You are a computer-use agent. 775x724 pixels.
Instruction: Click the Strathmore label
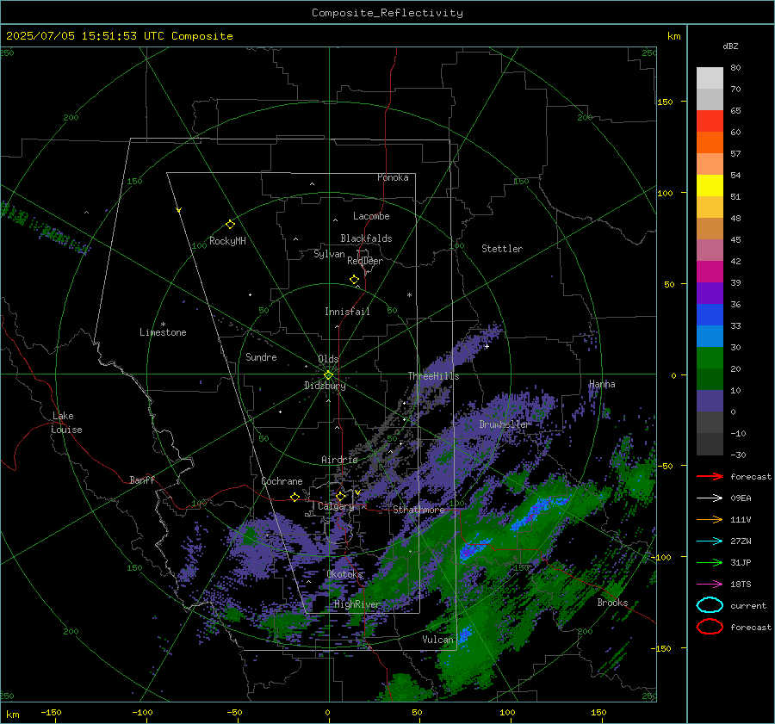(418, 510)
